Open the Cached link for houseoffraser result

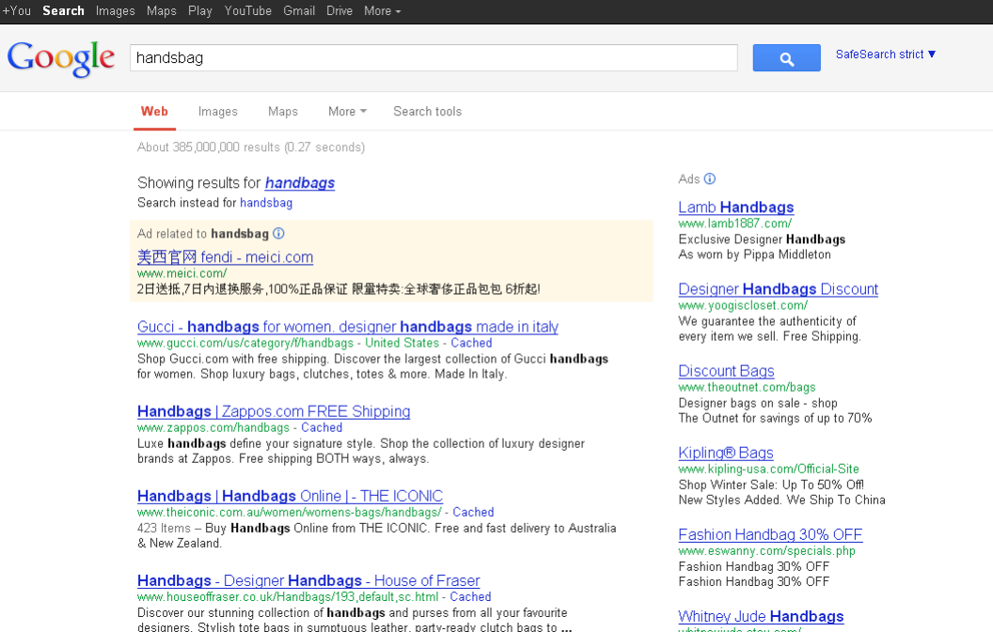click(470, 596)
